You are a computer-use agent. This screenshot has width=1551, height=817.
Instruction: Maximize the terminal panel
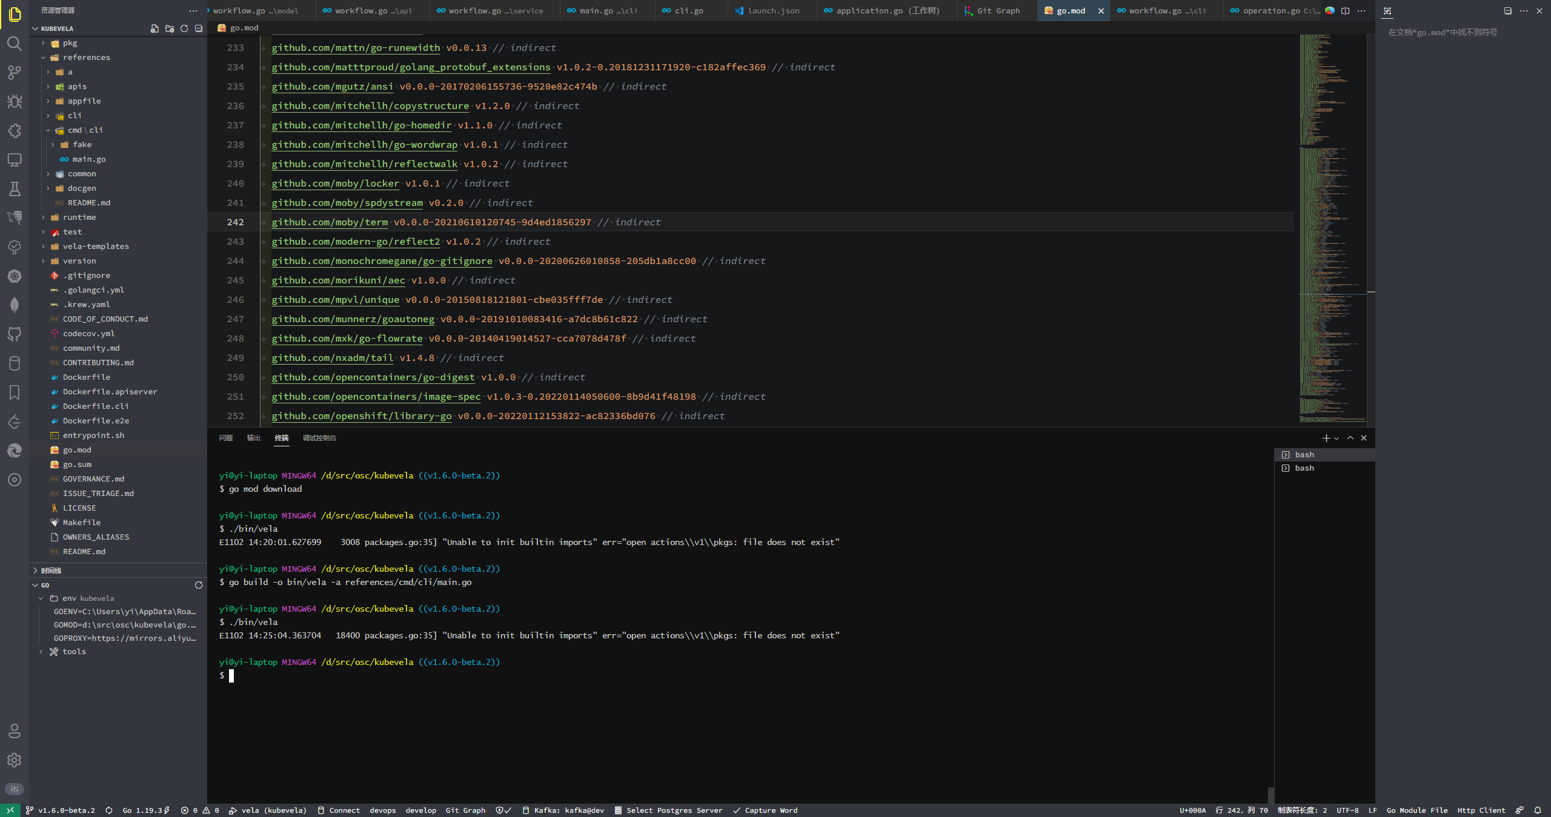[1350, 438]
